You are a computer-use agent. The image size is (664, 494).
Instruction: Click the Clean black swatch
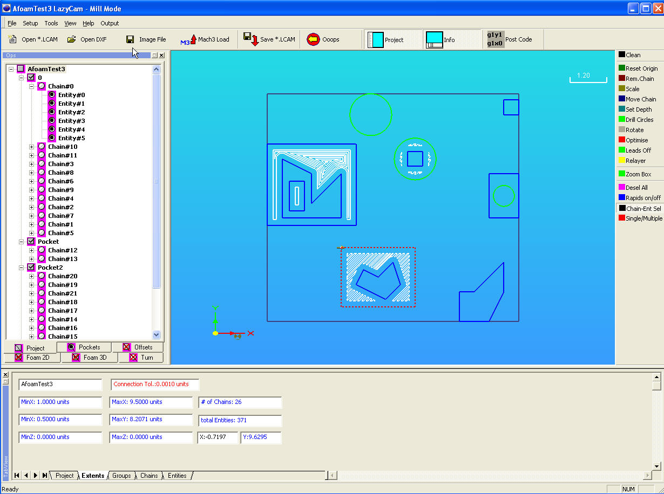[622, 54]
